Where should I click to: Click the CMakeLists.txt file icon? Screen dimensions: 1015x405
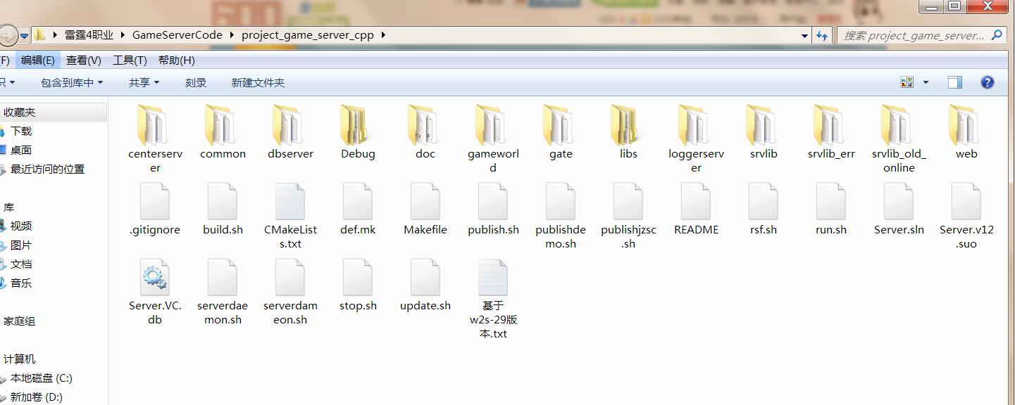click(x=290, y=202)
